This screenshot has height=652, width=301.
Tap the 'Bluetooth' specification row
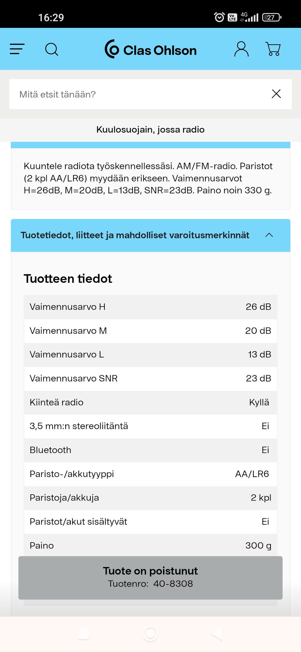point(150,450)
